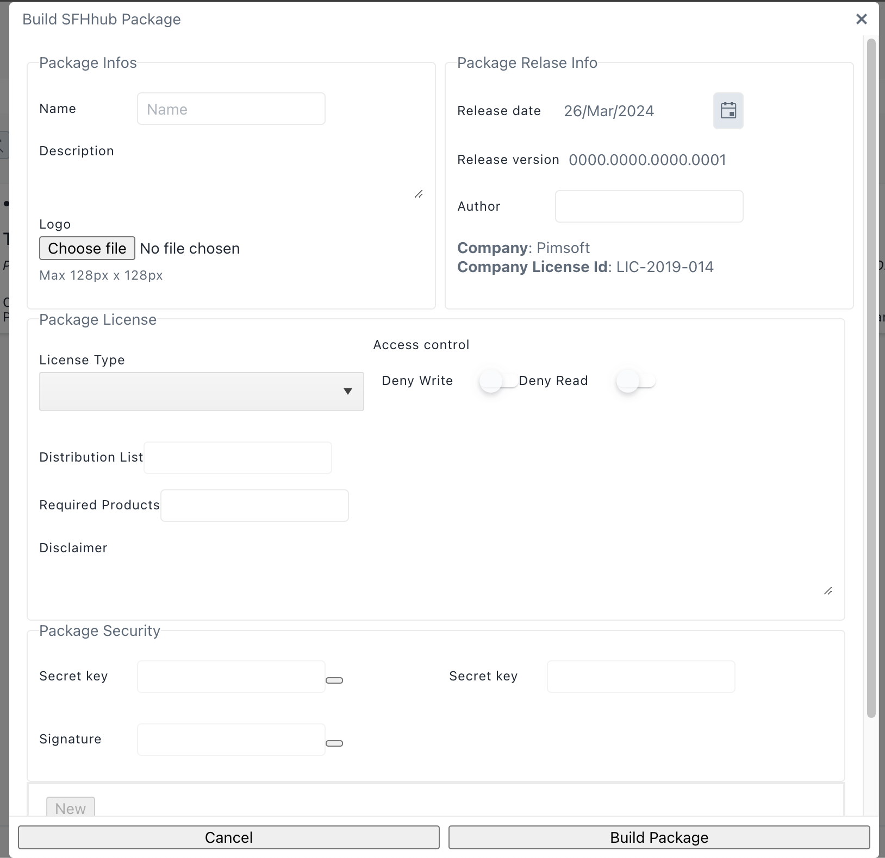Focus the package Name input field
885x858 pixels.
click(x=231, y=109)
